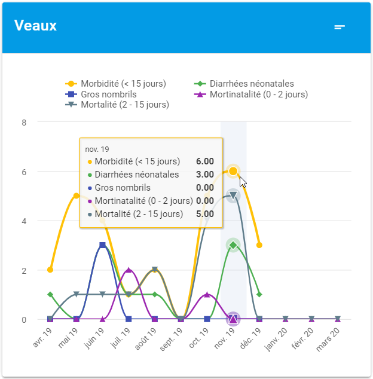
Task: Toggle Gros nombrils legend series
Action: coord(101,94)
